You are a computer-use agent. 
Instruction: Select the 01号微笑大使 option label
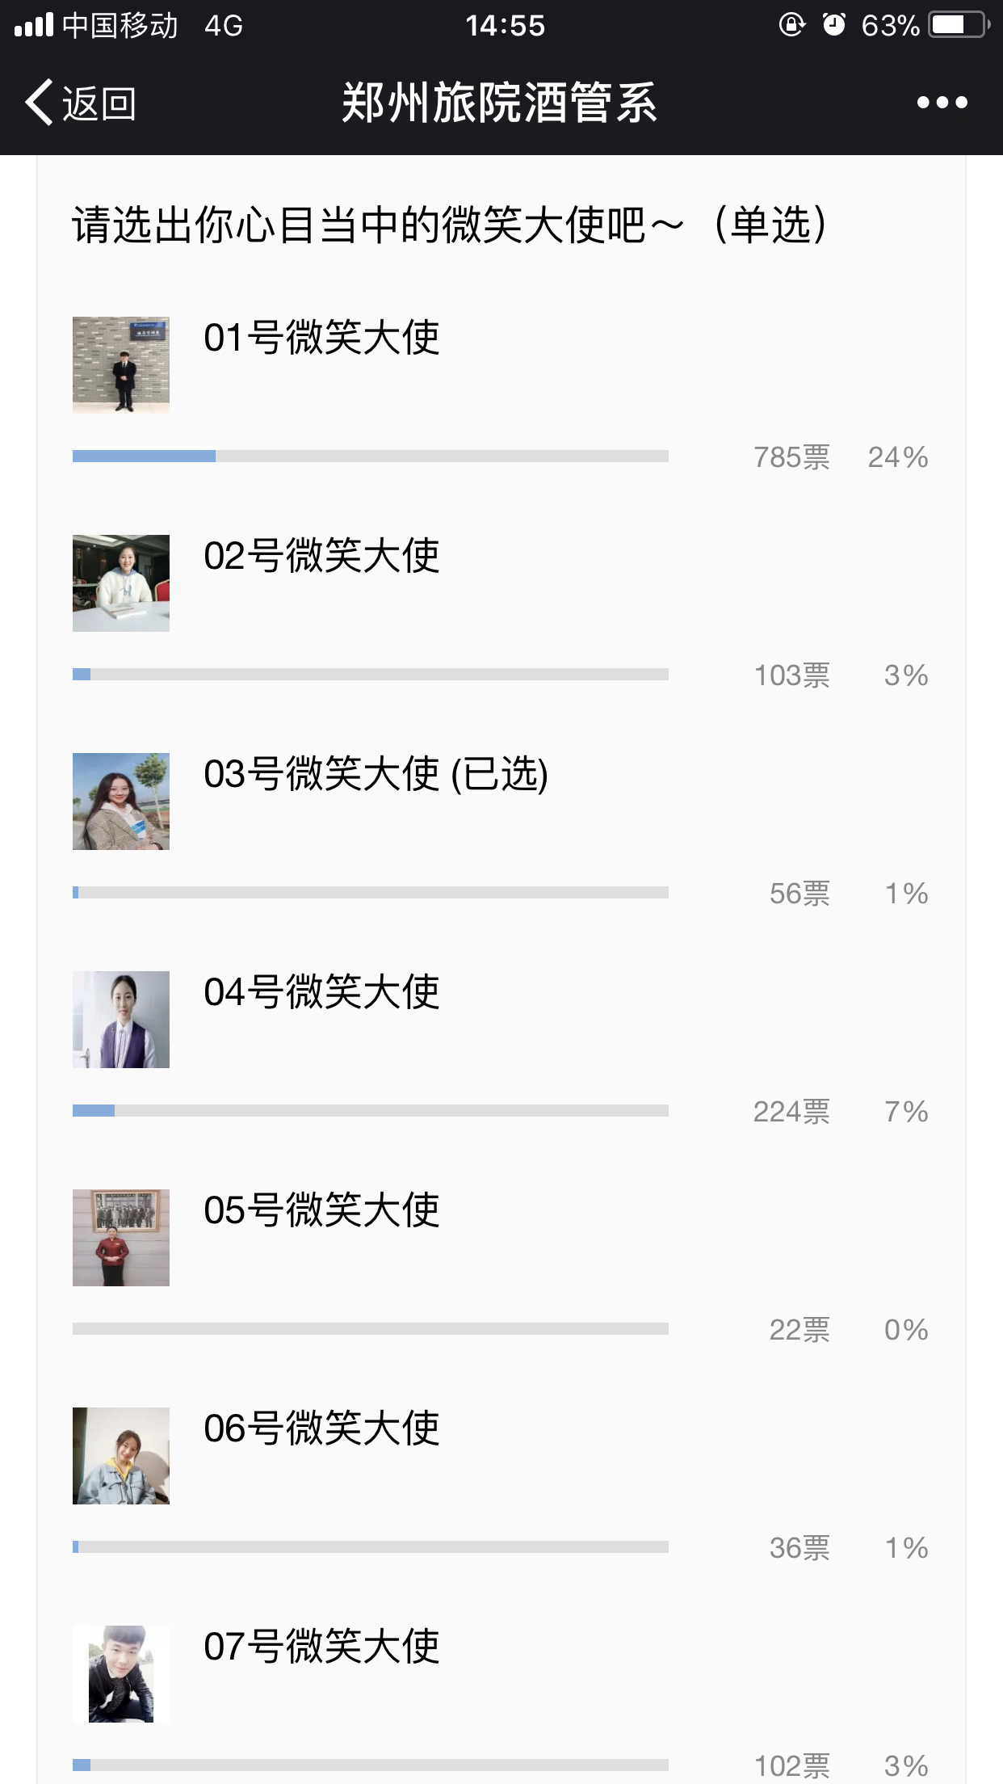(x=321, y=338)
